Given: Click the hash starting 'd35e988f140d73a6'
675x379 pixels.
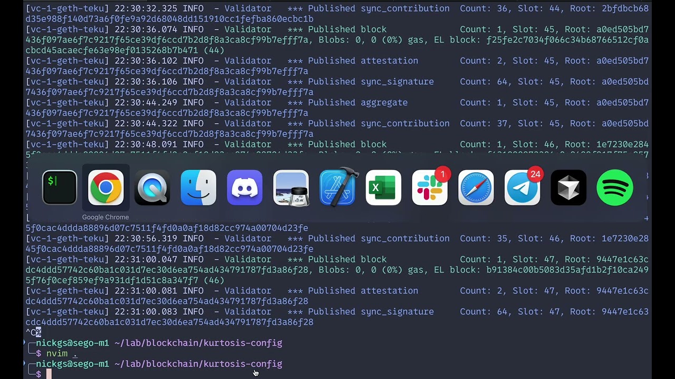Looking at the screenshot, I should point(169,19).
